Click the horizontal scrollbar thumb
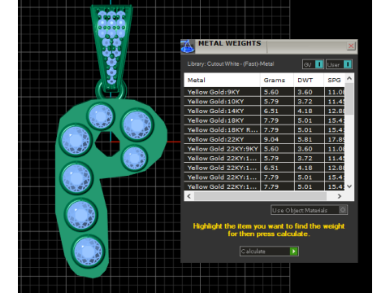The height and width of the screenshot is (293, 390). pos(261,196)
